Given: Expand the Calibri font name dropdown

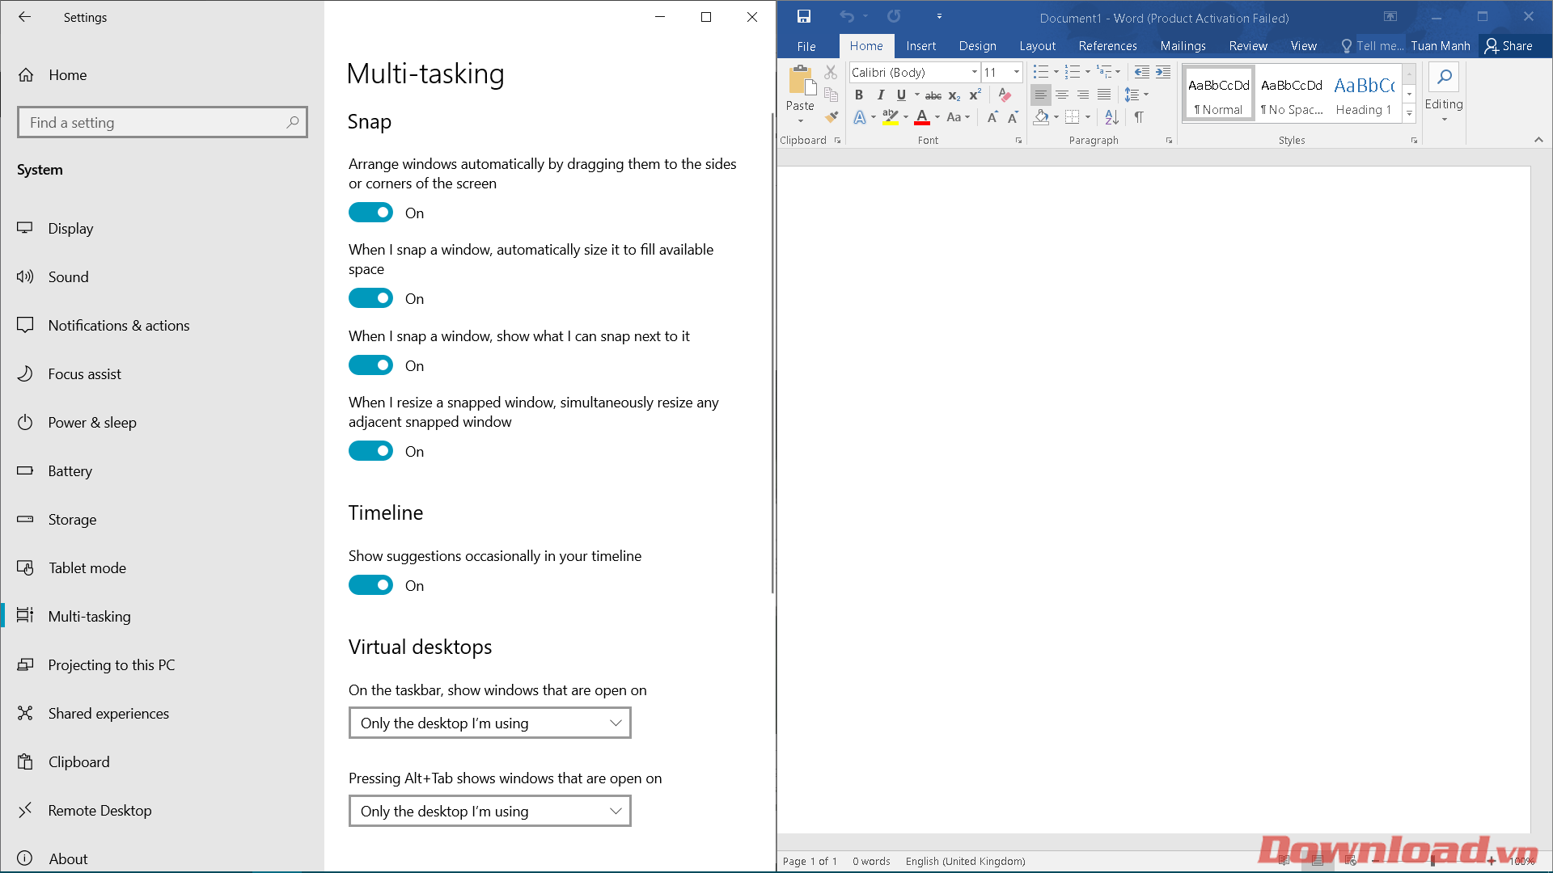Looking at the screenshot, I should point(975,73).
